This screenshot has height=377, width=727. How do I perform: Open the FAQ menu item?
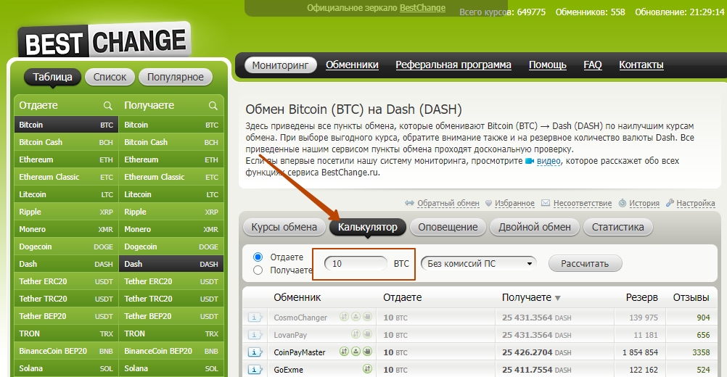593,65
